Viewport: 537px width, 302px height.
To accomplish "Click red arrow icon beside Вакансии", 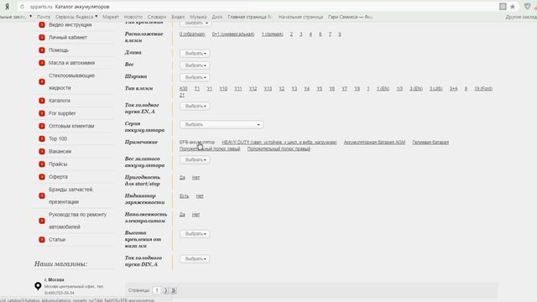I will 42,151.
